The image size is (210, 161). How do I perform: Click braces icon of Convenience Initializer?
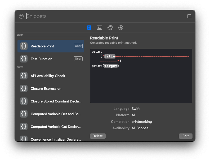tap(24, 139)
